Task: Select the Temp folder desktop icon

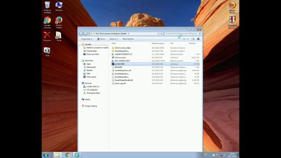Action: point(58,36)
